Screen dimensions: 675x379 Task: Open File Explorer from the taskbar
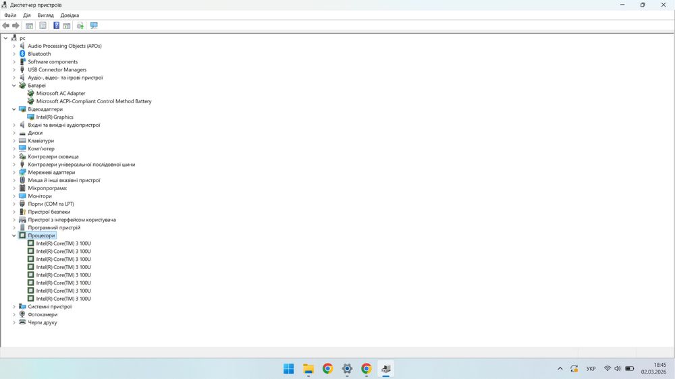pos(308,369)
